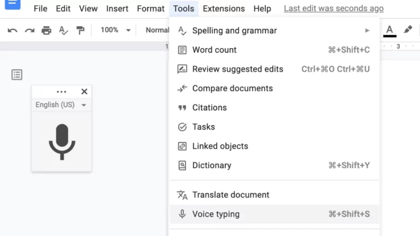Open the View menu
Viewport: 420px width, 236px height.
point(88,9)
